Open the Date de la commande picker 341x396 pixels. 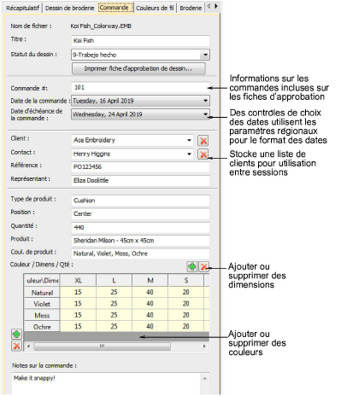(x=205, y=101)
